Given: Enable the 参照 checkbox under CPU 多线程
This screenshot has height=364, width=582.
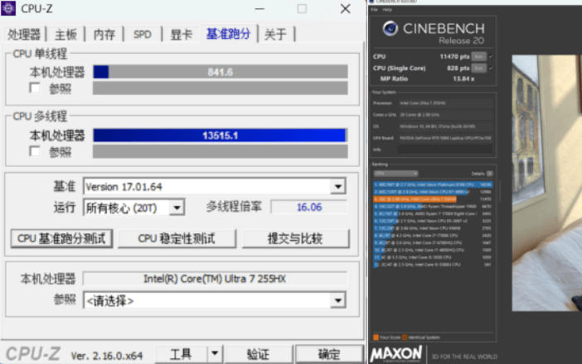Looking at the screenshot, I should 35,151.
